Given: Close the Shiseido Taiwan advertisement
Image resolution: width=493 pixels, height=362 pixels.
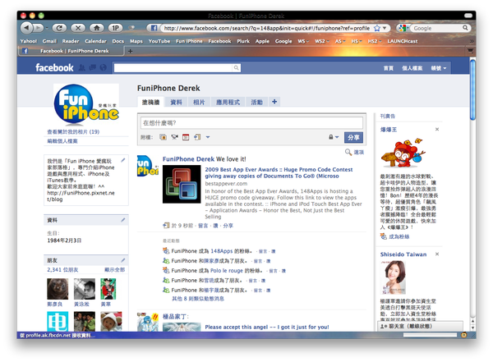Looking at the screenshot, I should tap(437, 254).
